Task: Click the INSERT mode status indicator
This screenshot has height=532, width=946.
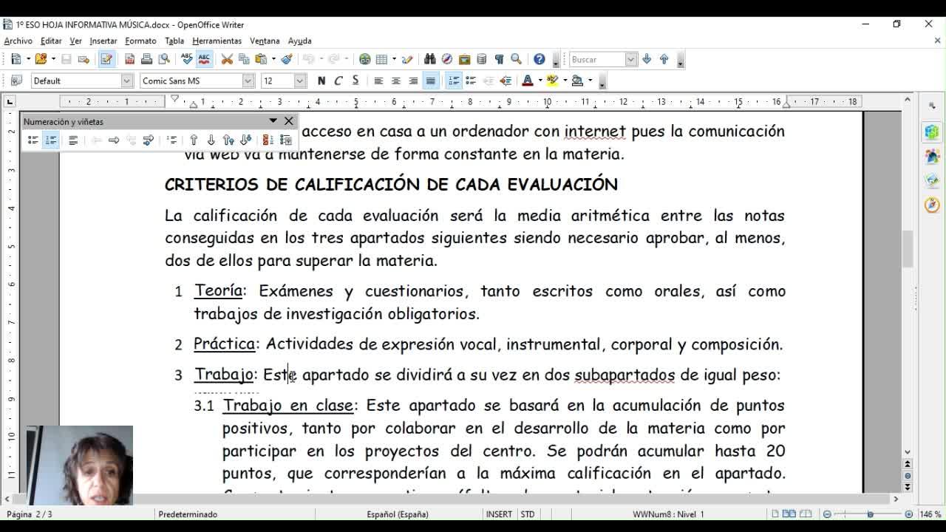Action: click(499, 514)
